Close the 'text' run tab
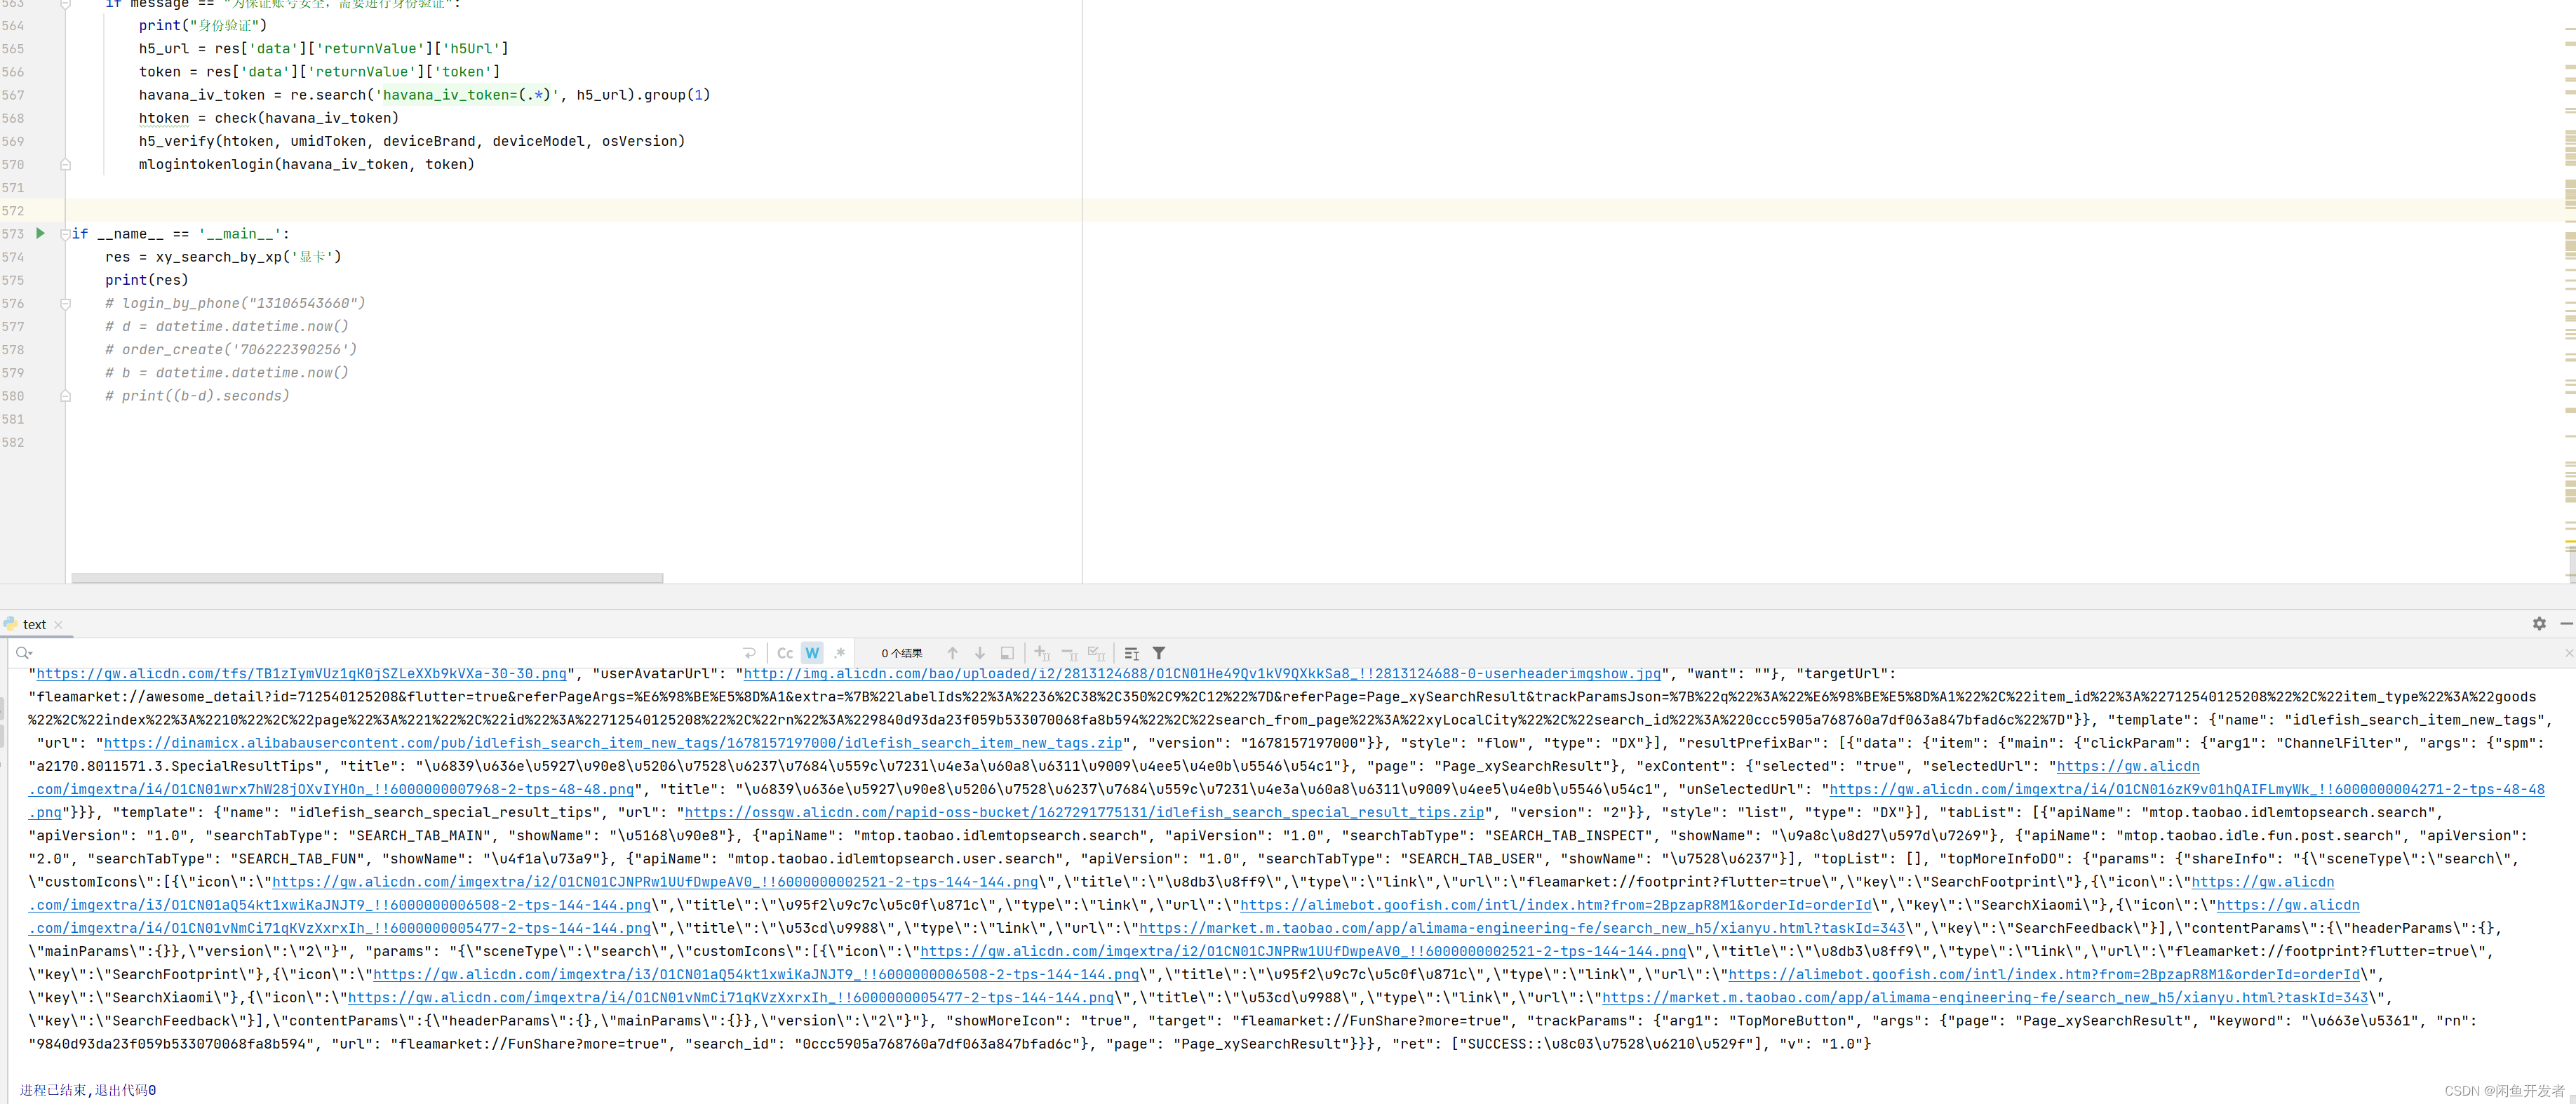 58,625
